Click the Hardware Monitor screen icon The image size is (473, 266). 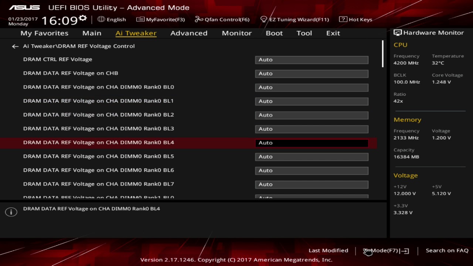397,33
